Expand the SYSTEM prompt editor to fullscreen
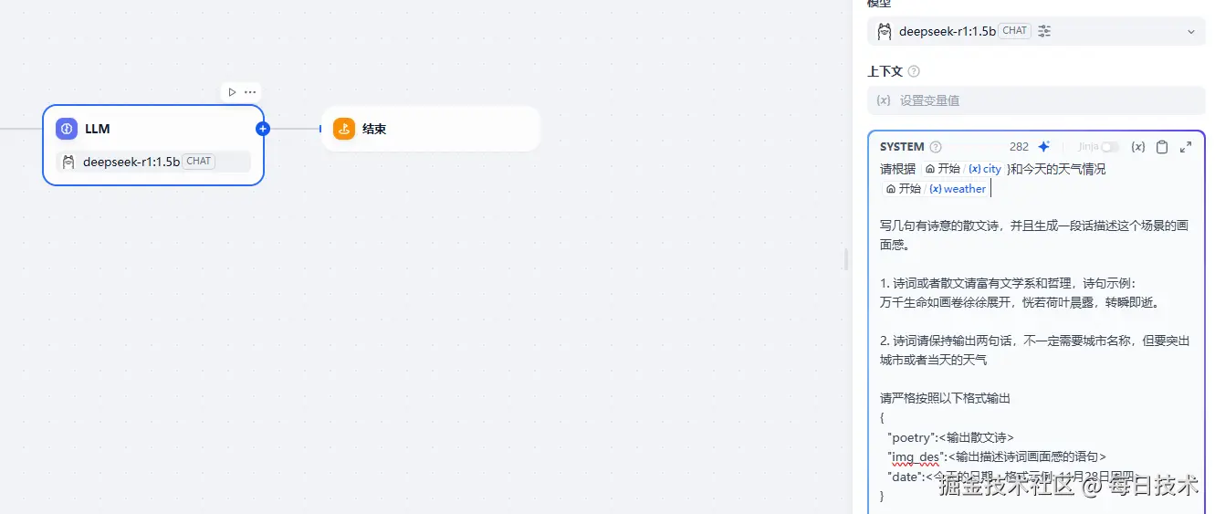This screenshot has height=514, width=1215. click(1186, 147)
